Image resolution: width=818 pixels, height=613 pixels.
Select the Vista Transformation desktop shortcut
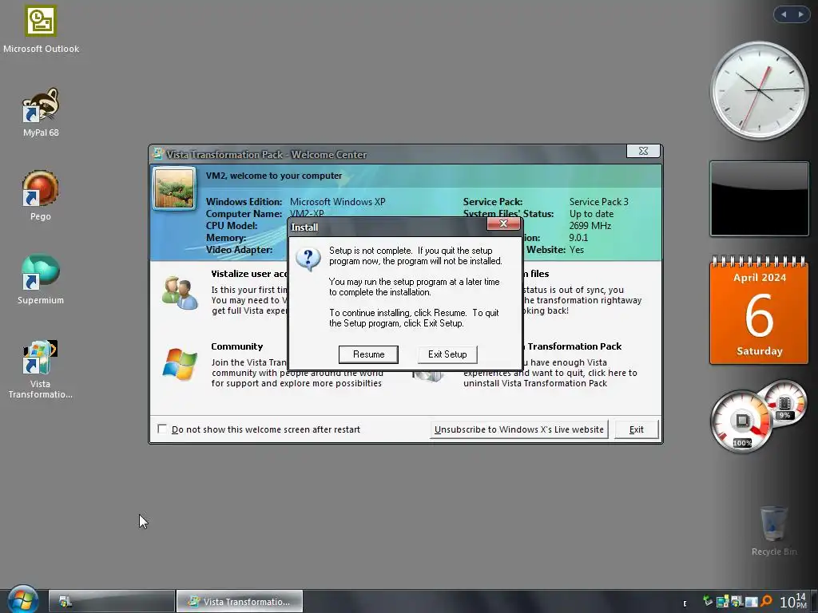tap(41, 369)
